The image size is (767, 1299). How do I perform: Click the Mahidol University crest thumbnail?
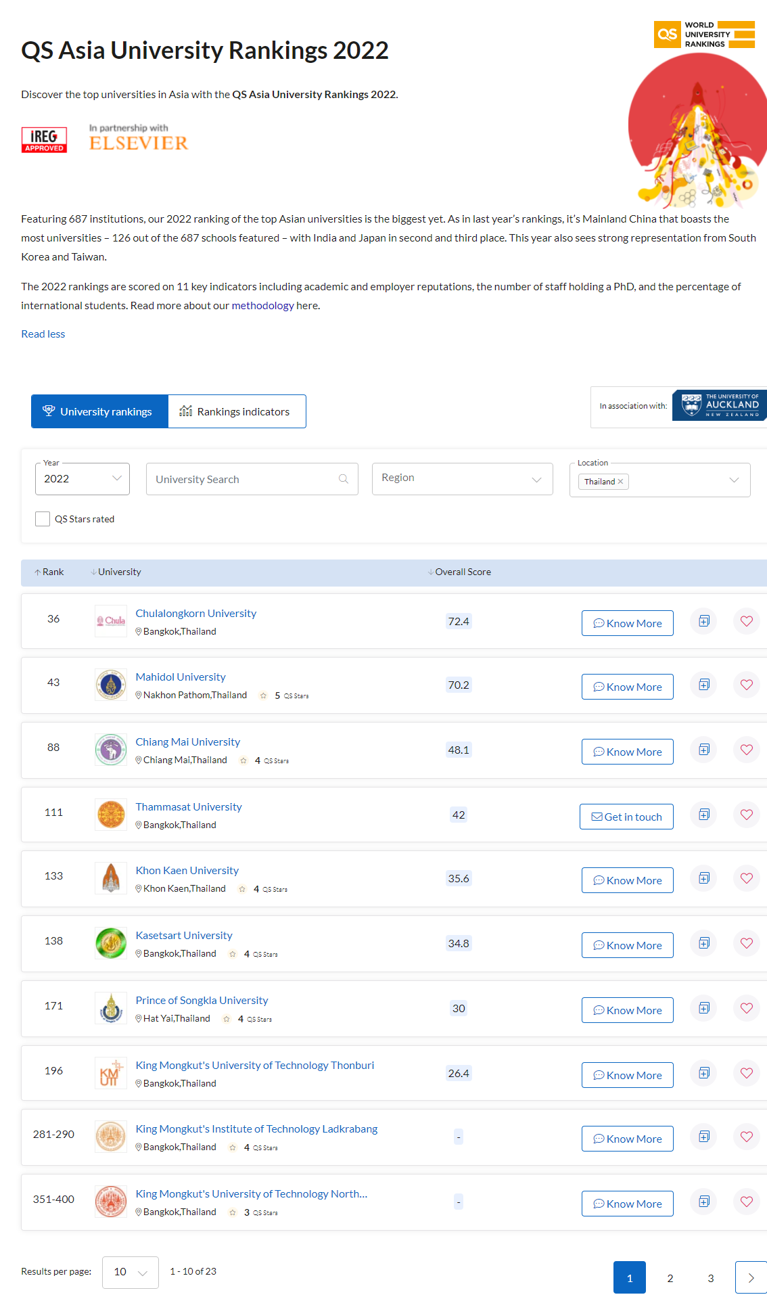click(111, 685)
